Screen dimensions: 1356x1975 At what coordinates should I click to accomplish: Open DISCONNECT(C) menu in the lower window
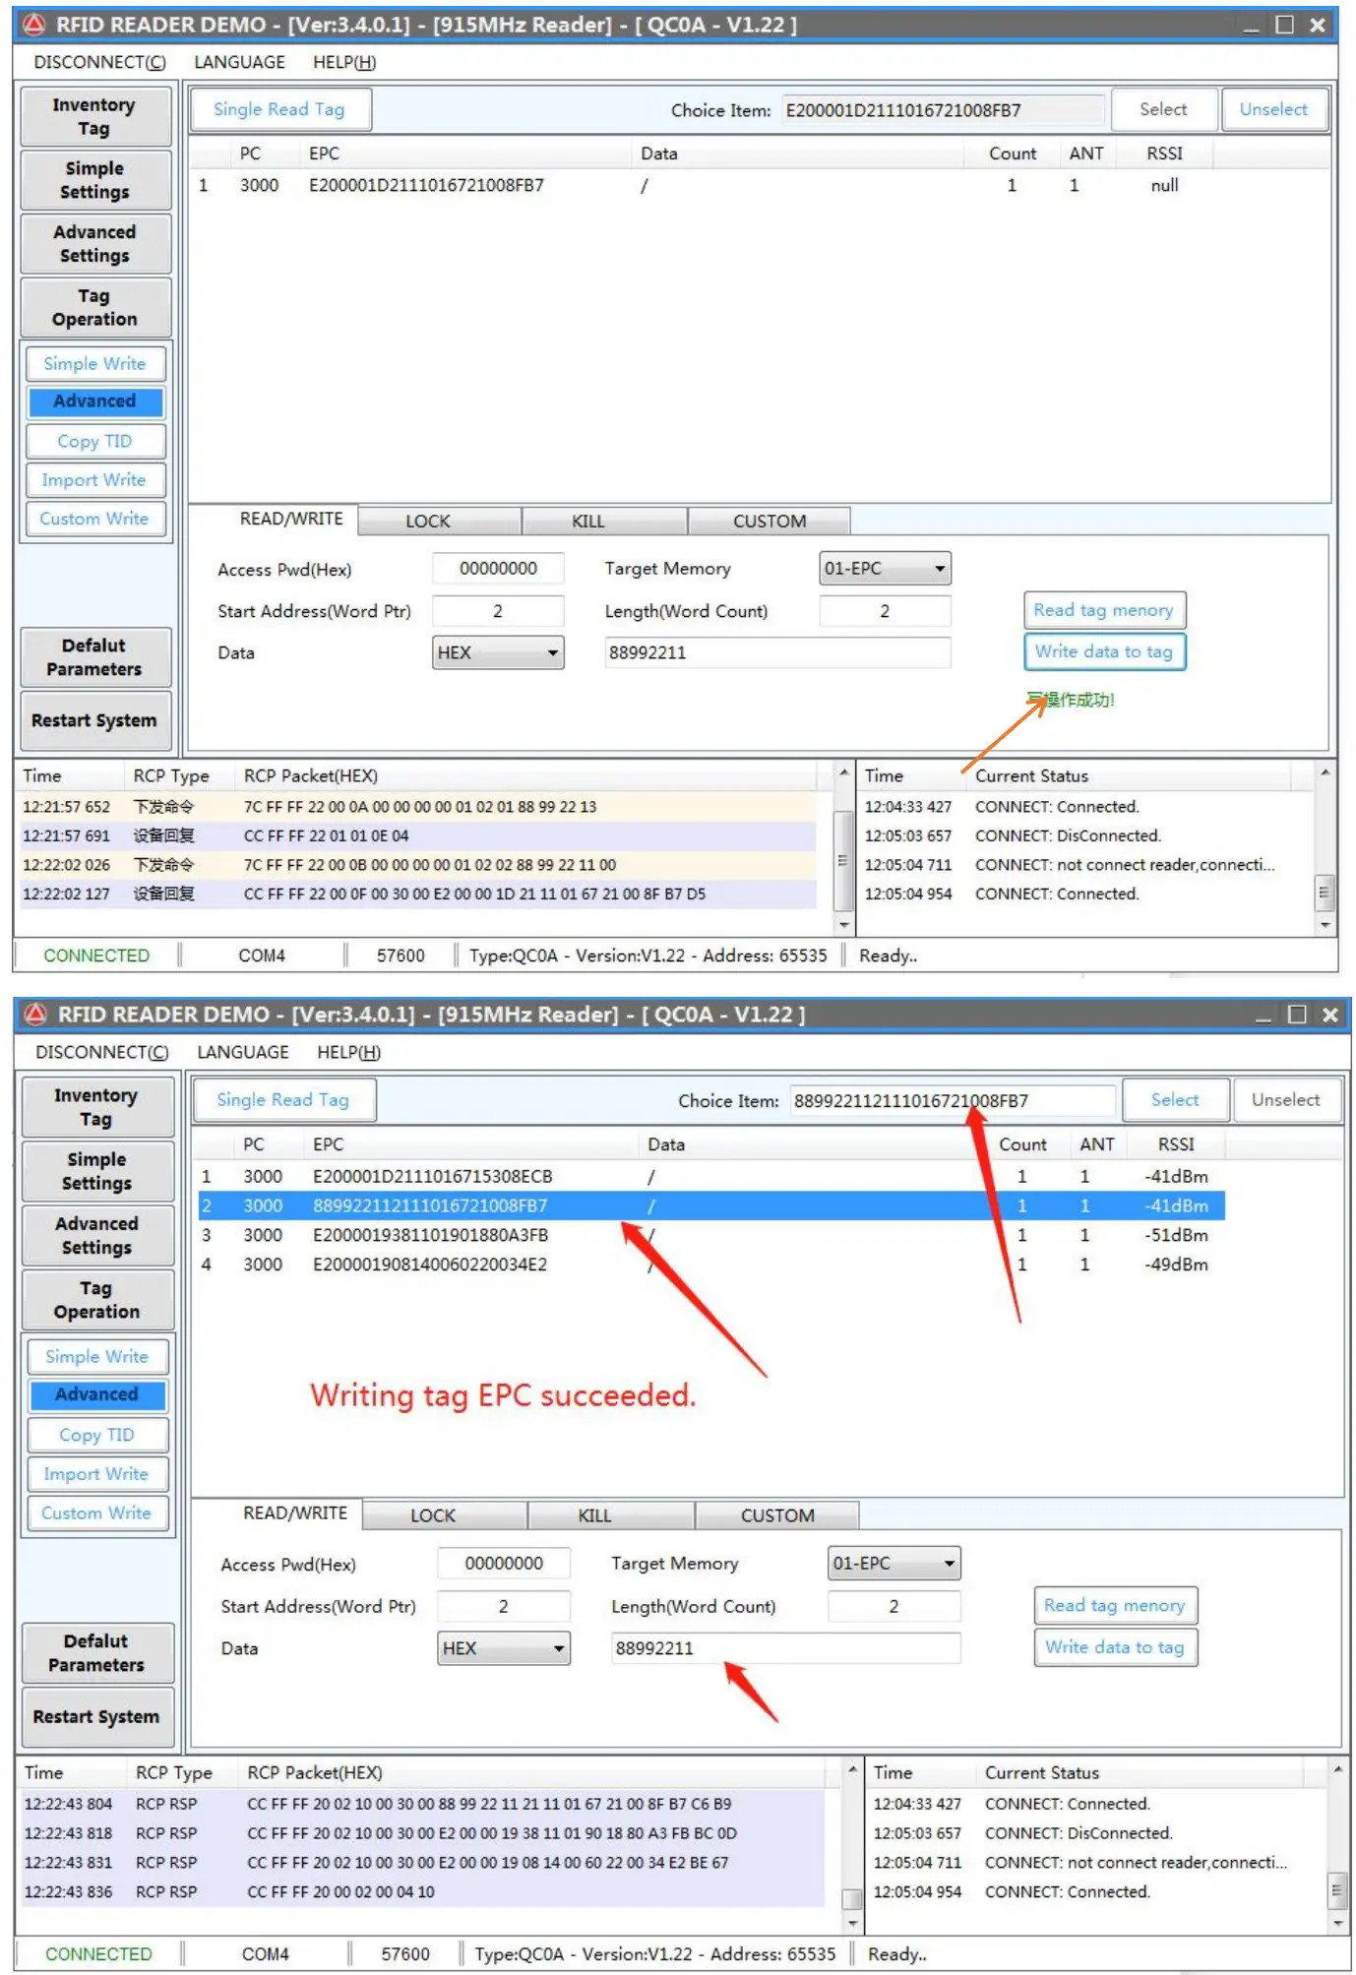[x=101, y=1052]
